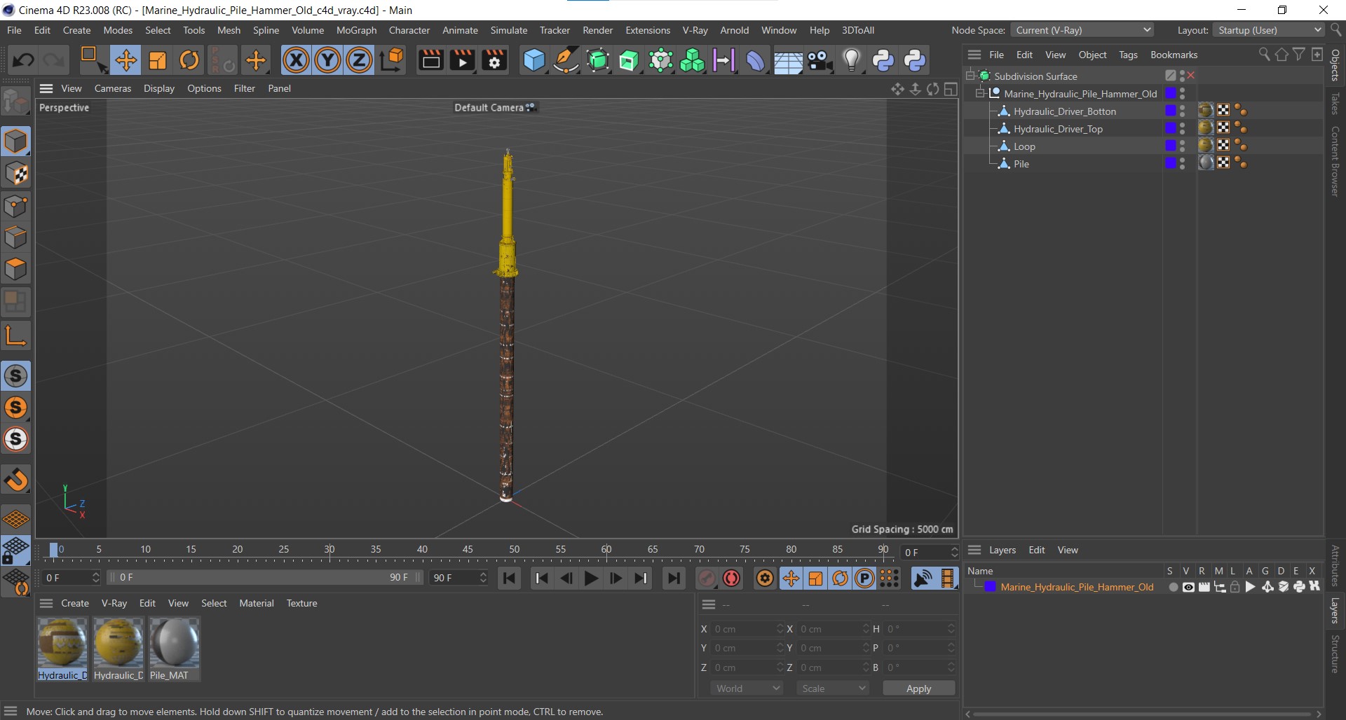Toggle layer visibility eye icon
Image resolution: width=1346 pixels, height=720 pixels.
[x=1188, y=588]
